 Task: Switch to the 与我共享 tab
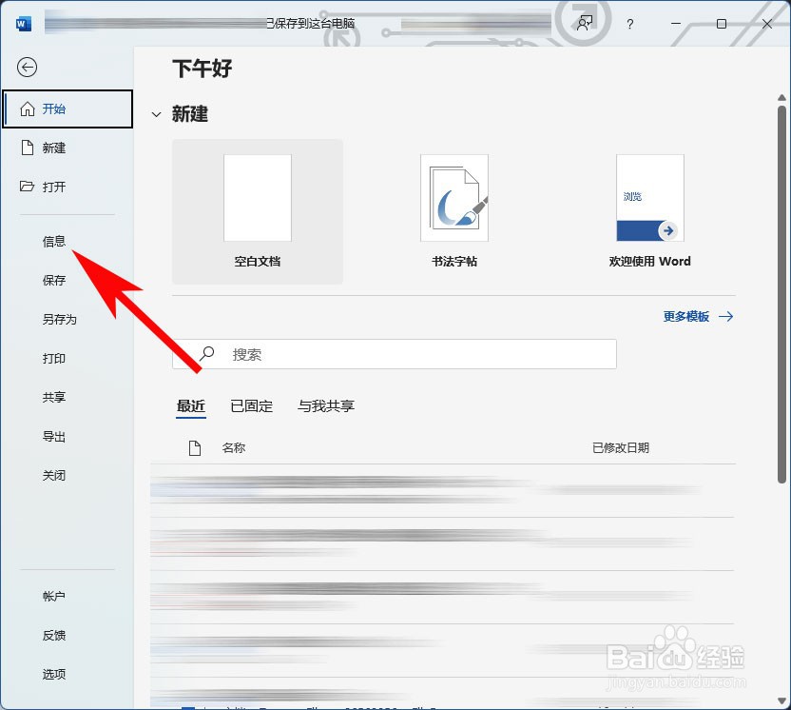(x=326, y=406)
